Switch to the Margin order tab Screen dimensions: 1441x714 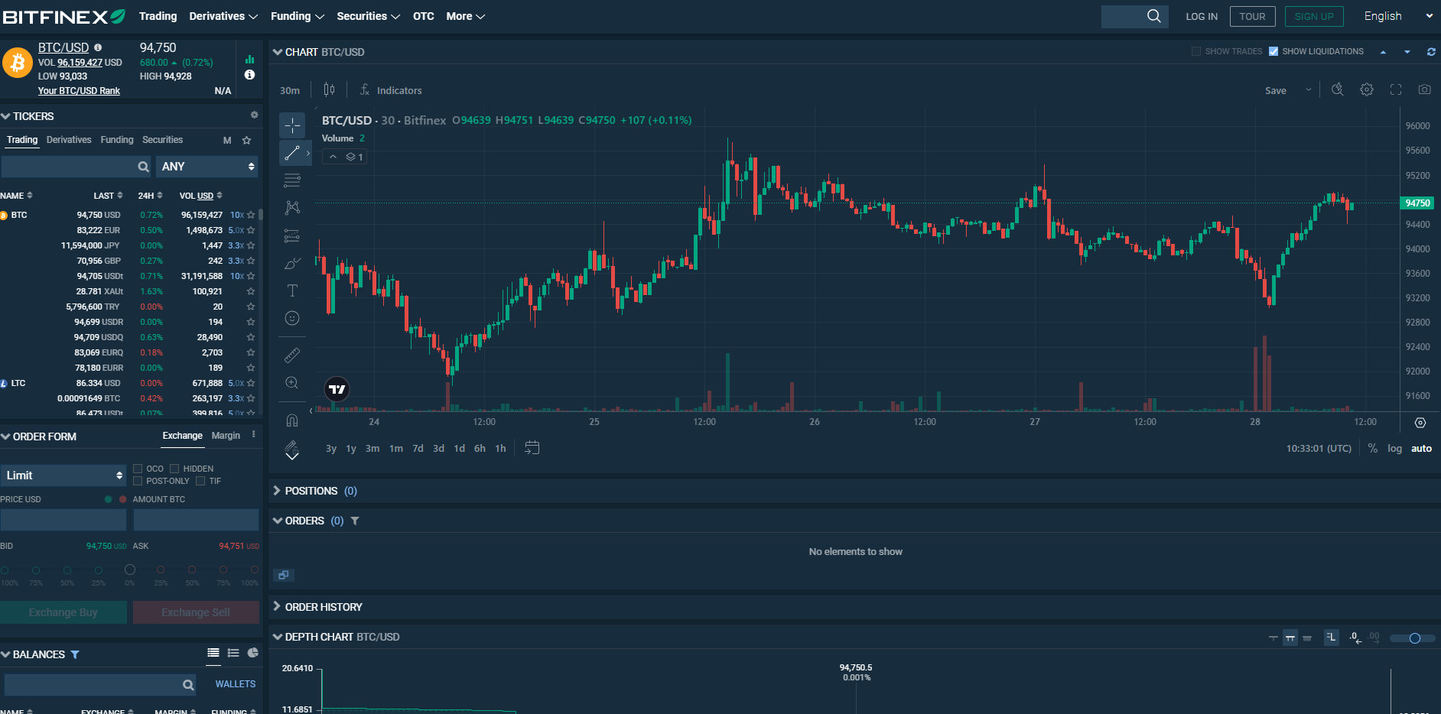click(226, 436)
